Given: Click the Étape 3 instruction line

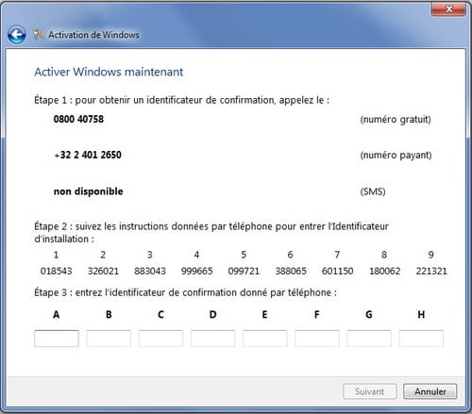Looking at the screenshot, I should tap(185, 292).
